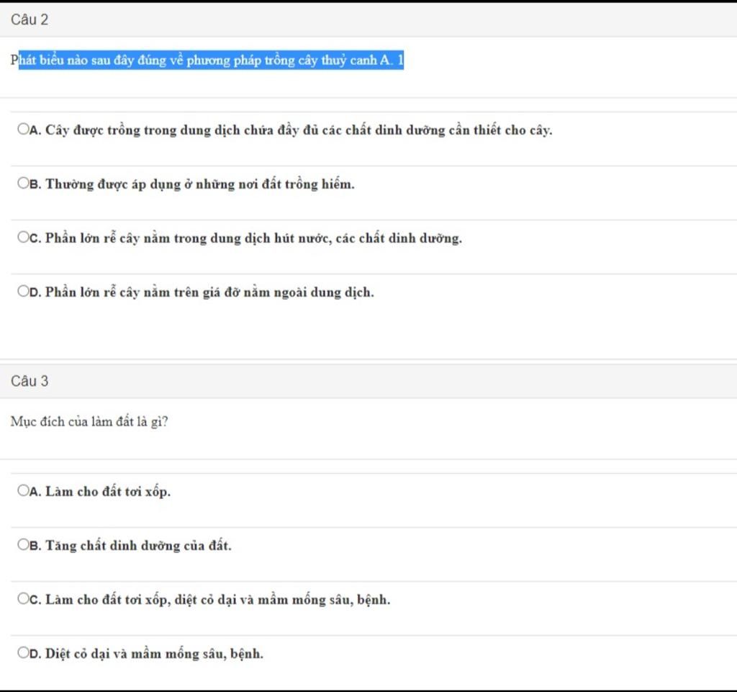
Task: Click the highlighted question 'Phát biểu nào sau đây đúng'
Action: pyautogui.click(x=207, y=60)
